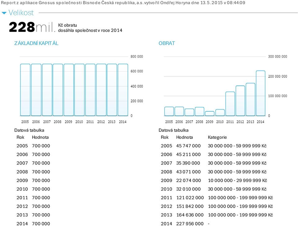Screen dimensions: 298x226
Task: Select the ZÁKLADNÍ KAPITÁL chart title
Action: pos(36,43)
